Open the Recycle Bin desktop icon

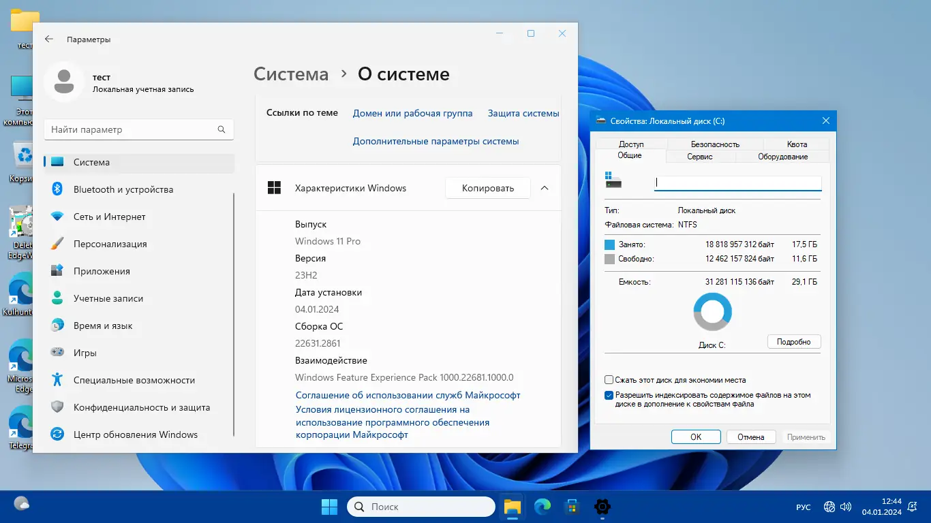pyautogui.click(x=22, y=161)
